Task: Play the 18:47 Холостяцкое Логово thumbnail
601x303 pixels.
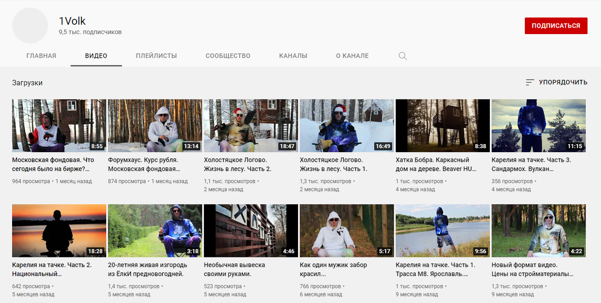Action: point(251,126)
